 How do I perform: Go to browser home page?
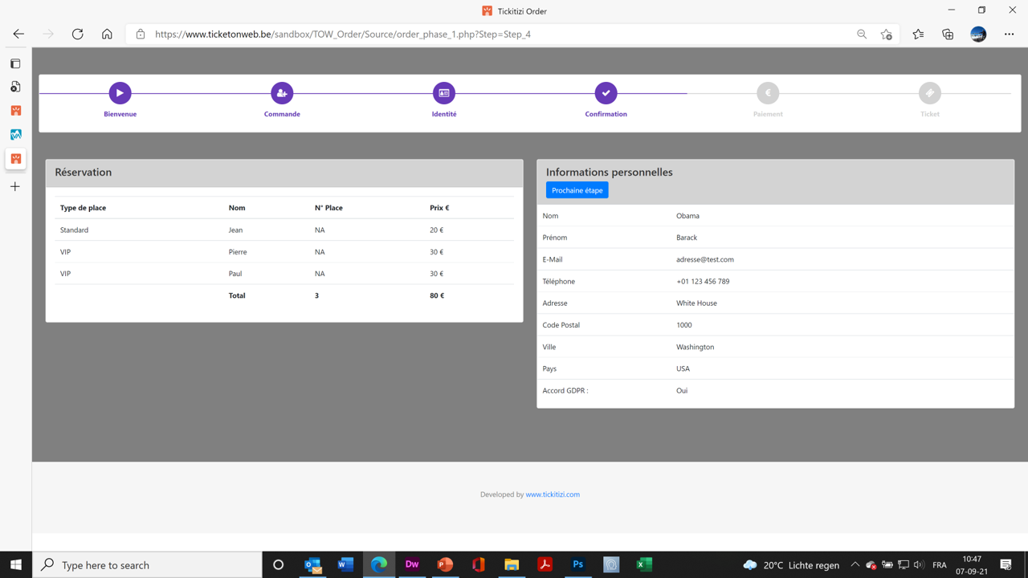(107, 35)
